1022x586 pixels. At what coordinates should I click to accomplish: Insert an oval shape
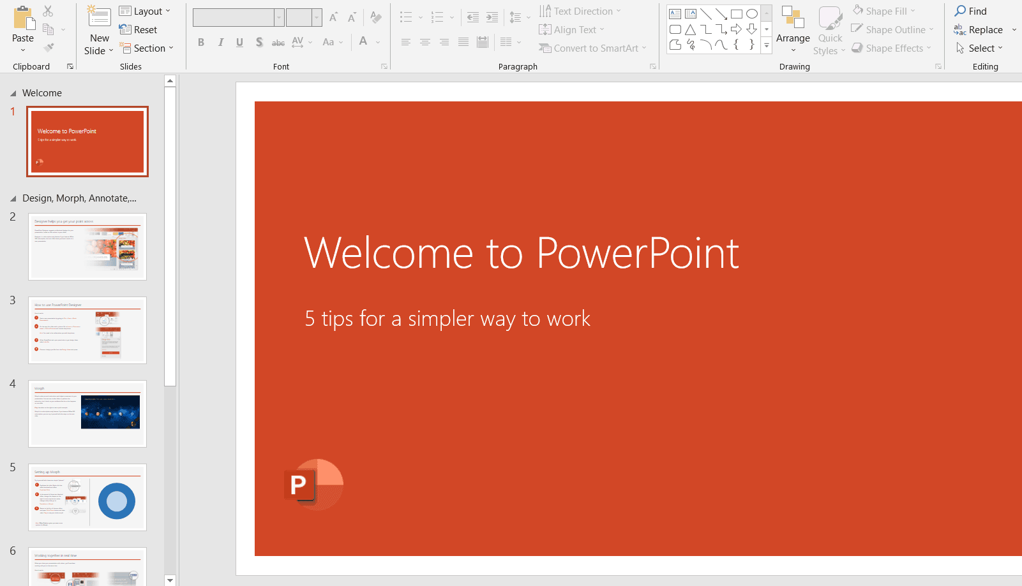pyautogui.click(x=752, y=13)
